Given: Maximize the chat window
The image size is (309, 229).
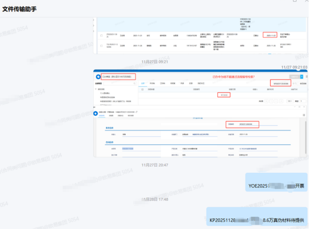Looking at the screenshot, I should coord(295,2).
